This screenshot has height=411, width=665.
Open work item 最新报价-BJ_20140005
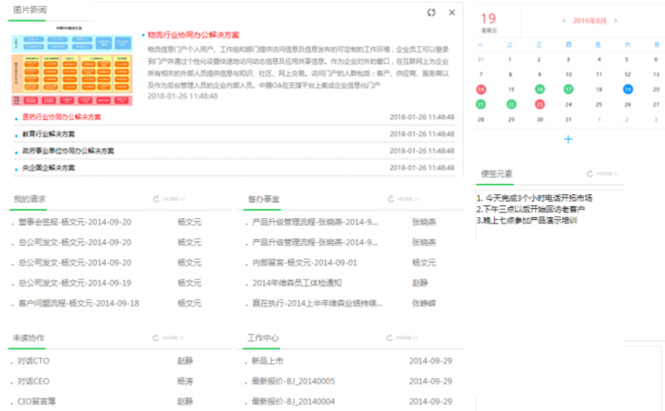(x=293, y=381)
